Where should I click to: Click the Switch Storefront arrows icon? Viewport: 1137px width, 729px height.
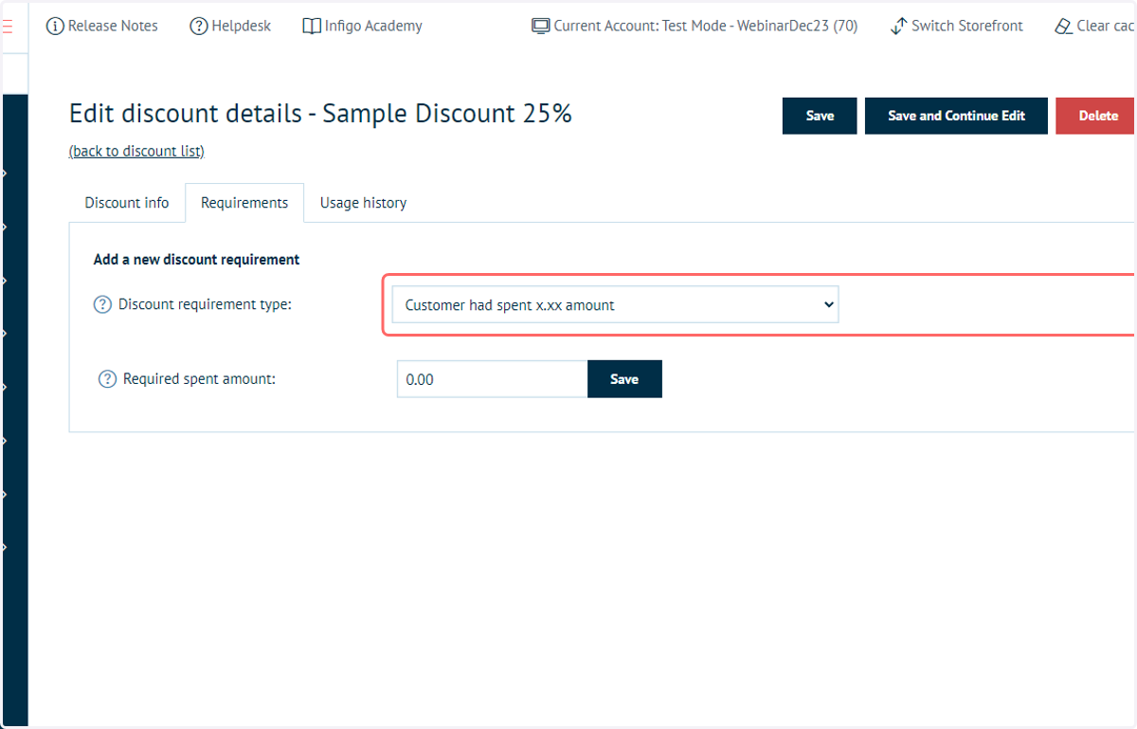[x=899, y=26]
